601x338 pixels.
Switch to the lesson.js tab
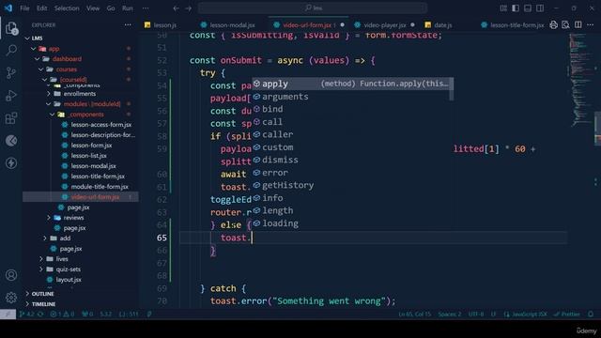tap(165, 25)
